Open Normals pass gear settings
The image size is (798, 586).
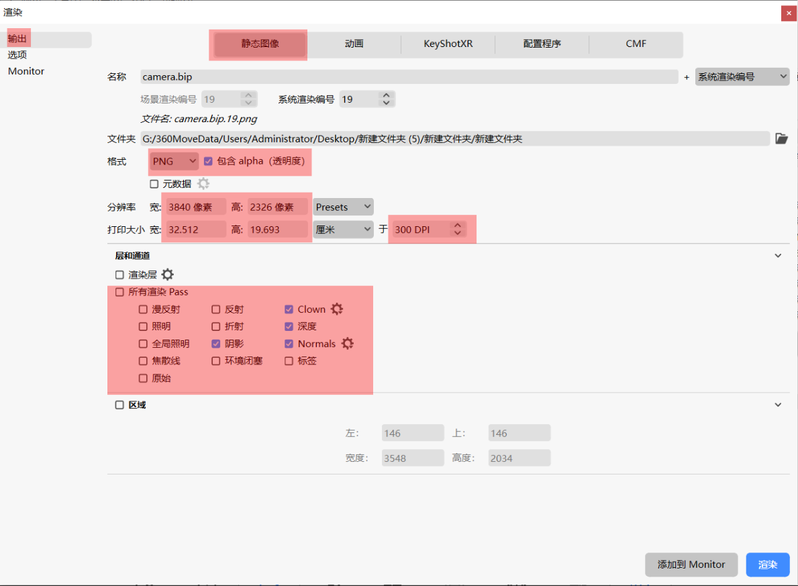347,344
